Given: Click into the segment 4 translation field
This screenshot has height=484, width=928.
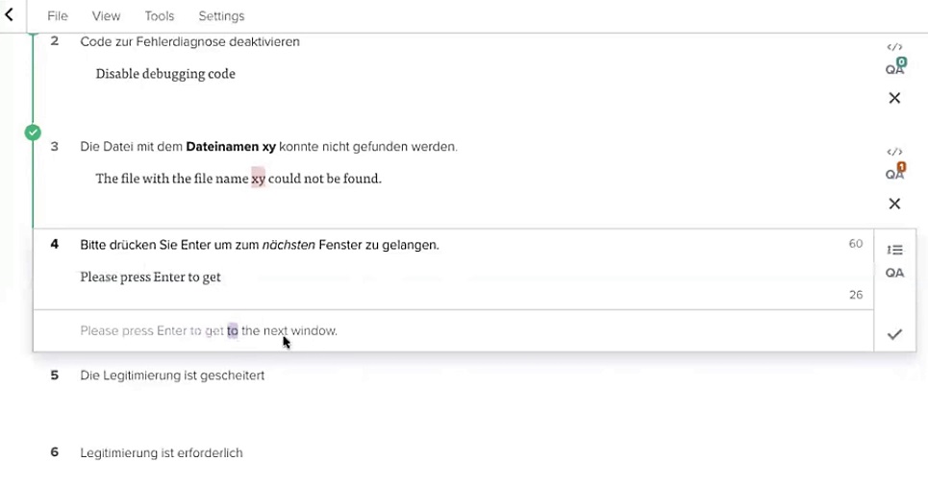Looking at the screenshot, I should 385,278.
